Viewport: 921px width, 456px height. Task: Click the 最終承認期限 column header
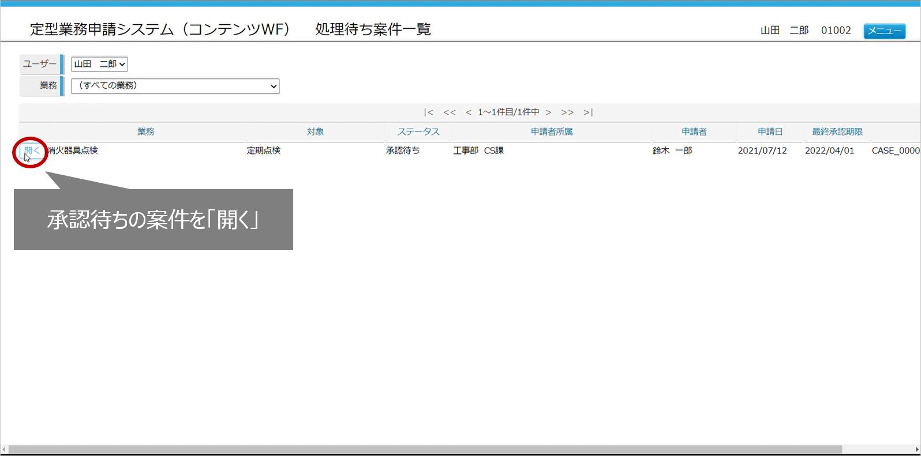point(837,132)
